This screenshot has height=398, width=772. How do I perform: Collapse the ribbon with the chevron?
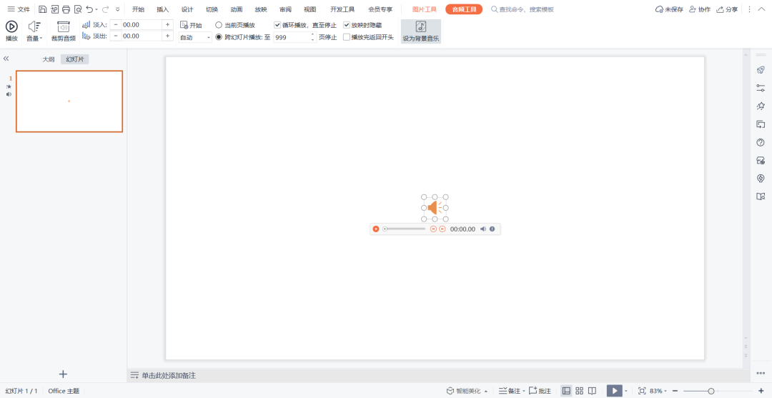762,9
